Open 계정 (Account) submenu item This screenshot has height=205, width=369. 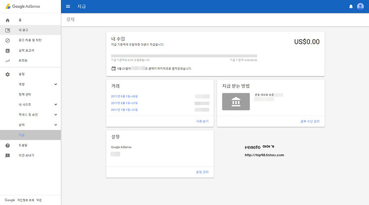point(31,84)
